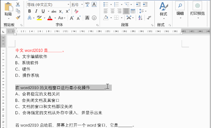Apply bullet list formatting

coord(106,4)
